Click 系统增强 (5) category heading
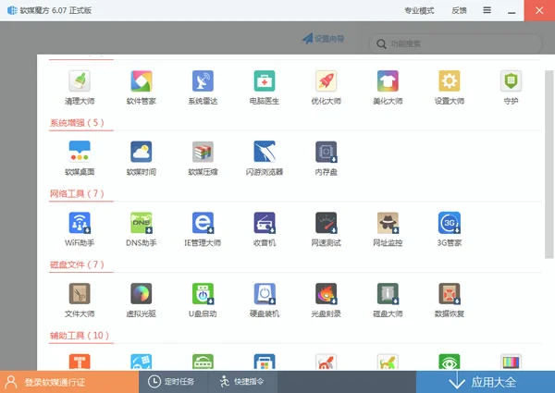The height and width of the screenshot is (393, 555). 77,123
